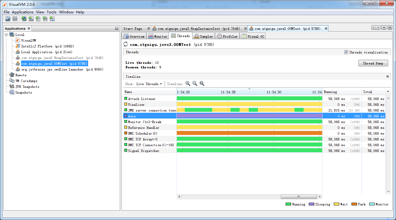The image size is (396, 220).
Task: Switch to the Visual GC tab
Action: (253, 36)
